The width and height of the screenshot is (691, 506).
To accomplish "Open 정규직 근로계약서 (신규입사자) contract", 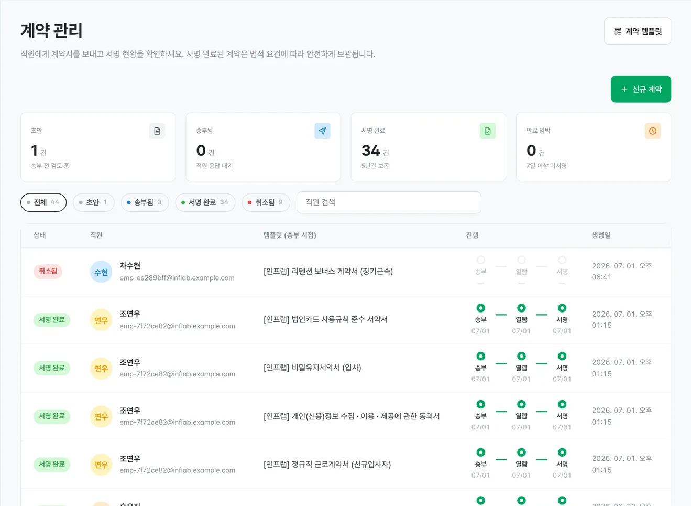I will [327, 465].
